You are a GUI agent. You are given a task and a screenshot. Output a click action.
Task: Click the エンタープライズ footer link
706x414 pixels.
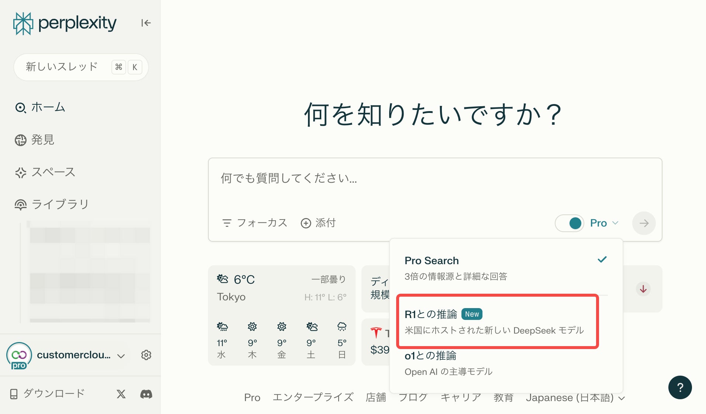pyautogui.click(x=313, y=397)
